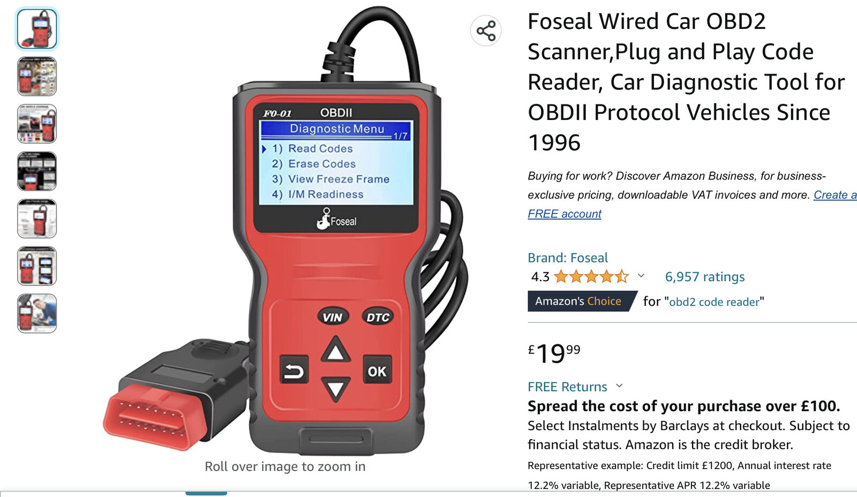Open the star ratings breakdown chevron
This screenshot has width=857, height=497.
tap(641, 276)
